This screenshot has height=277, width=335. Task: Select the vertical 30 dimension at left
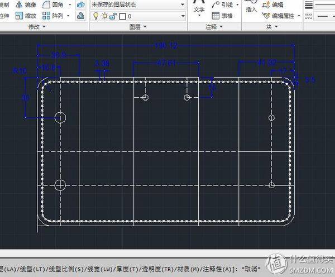26,98
